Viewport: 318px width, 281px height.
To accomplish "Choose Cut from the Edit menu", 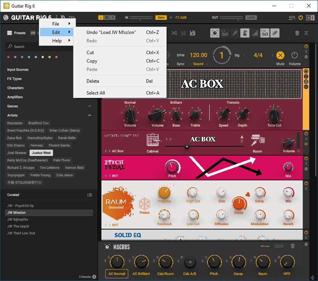I will tap(120, 53).
